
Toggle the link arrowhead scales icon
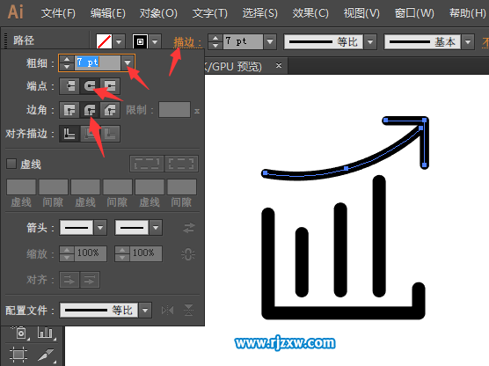coord(188,254)
